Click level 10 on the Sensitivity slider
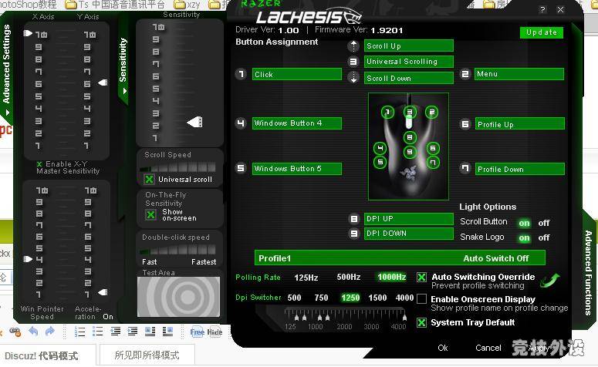The image size is (598, 367). pos(157,27)
